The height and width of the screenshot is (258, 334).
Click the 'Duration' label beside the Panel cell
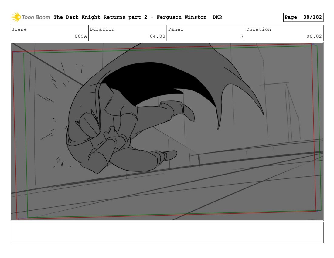(259, 29)
